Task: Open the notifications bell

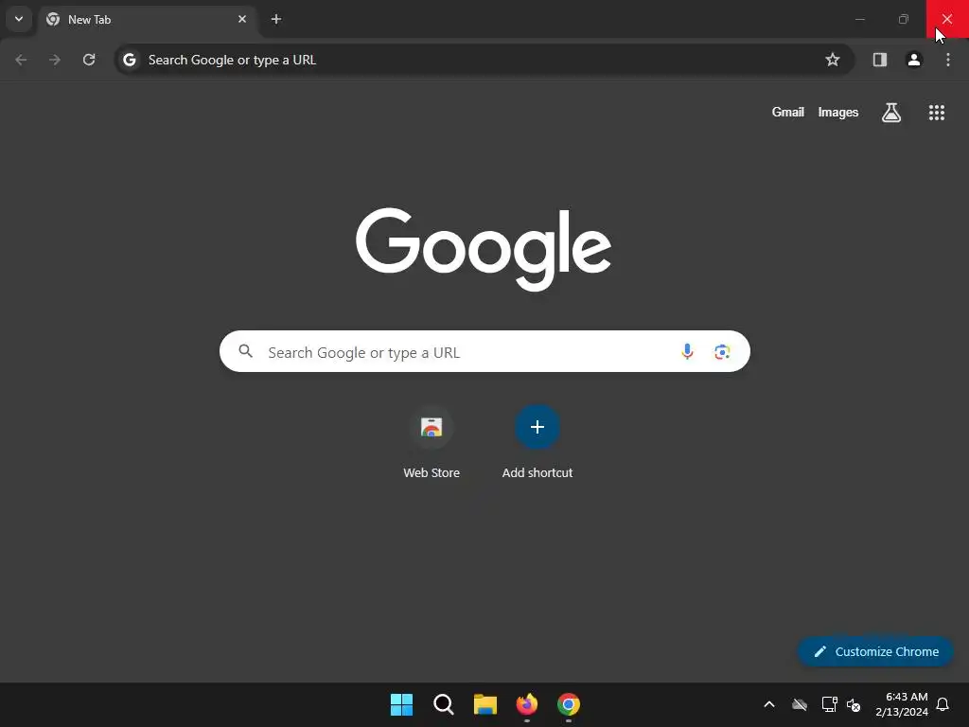Action: pos(943,704)
